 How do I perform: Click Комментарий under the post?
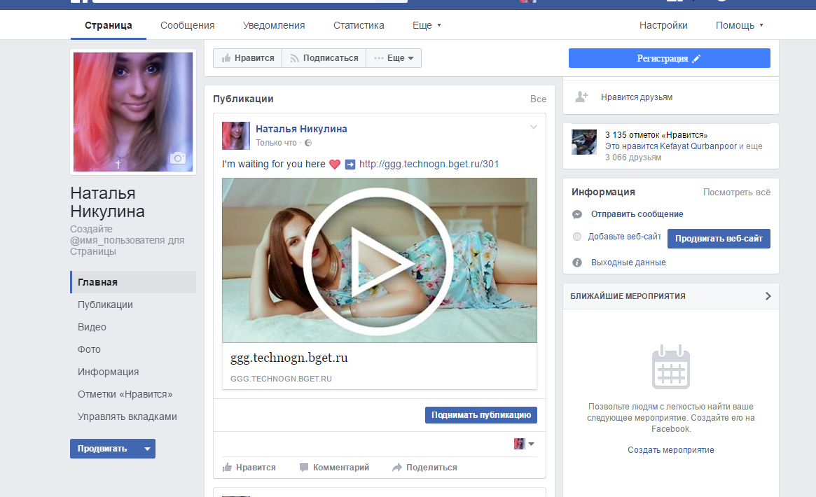[334, 468]
